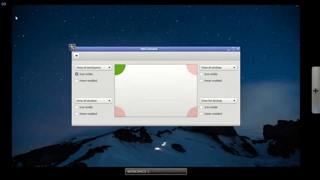The image size is (320, 180).
Task: Open the 'Show all workspaces' dropdown
Action: [93, 67]
